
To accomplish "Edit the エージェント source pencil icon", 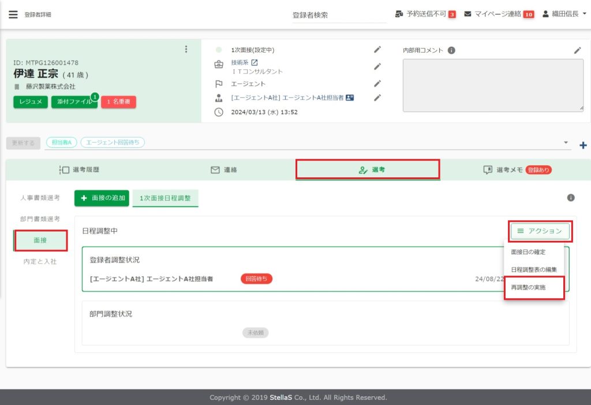I will [377, 83].
